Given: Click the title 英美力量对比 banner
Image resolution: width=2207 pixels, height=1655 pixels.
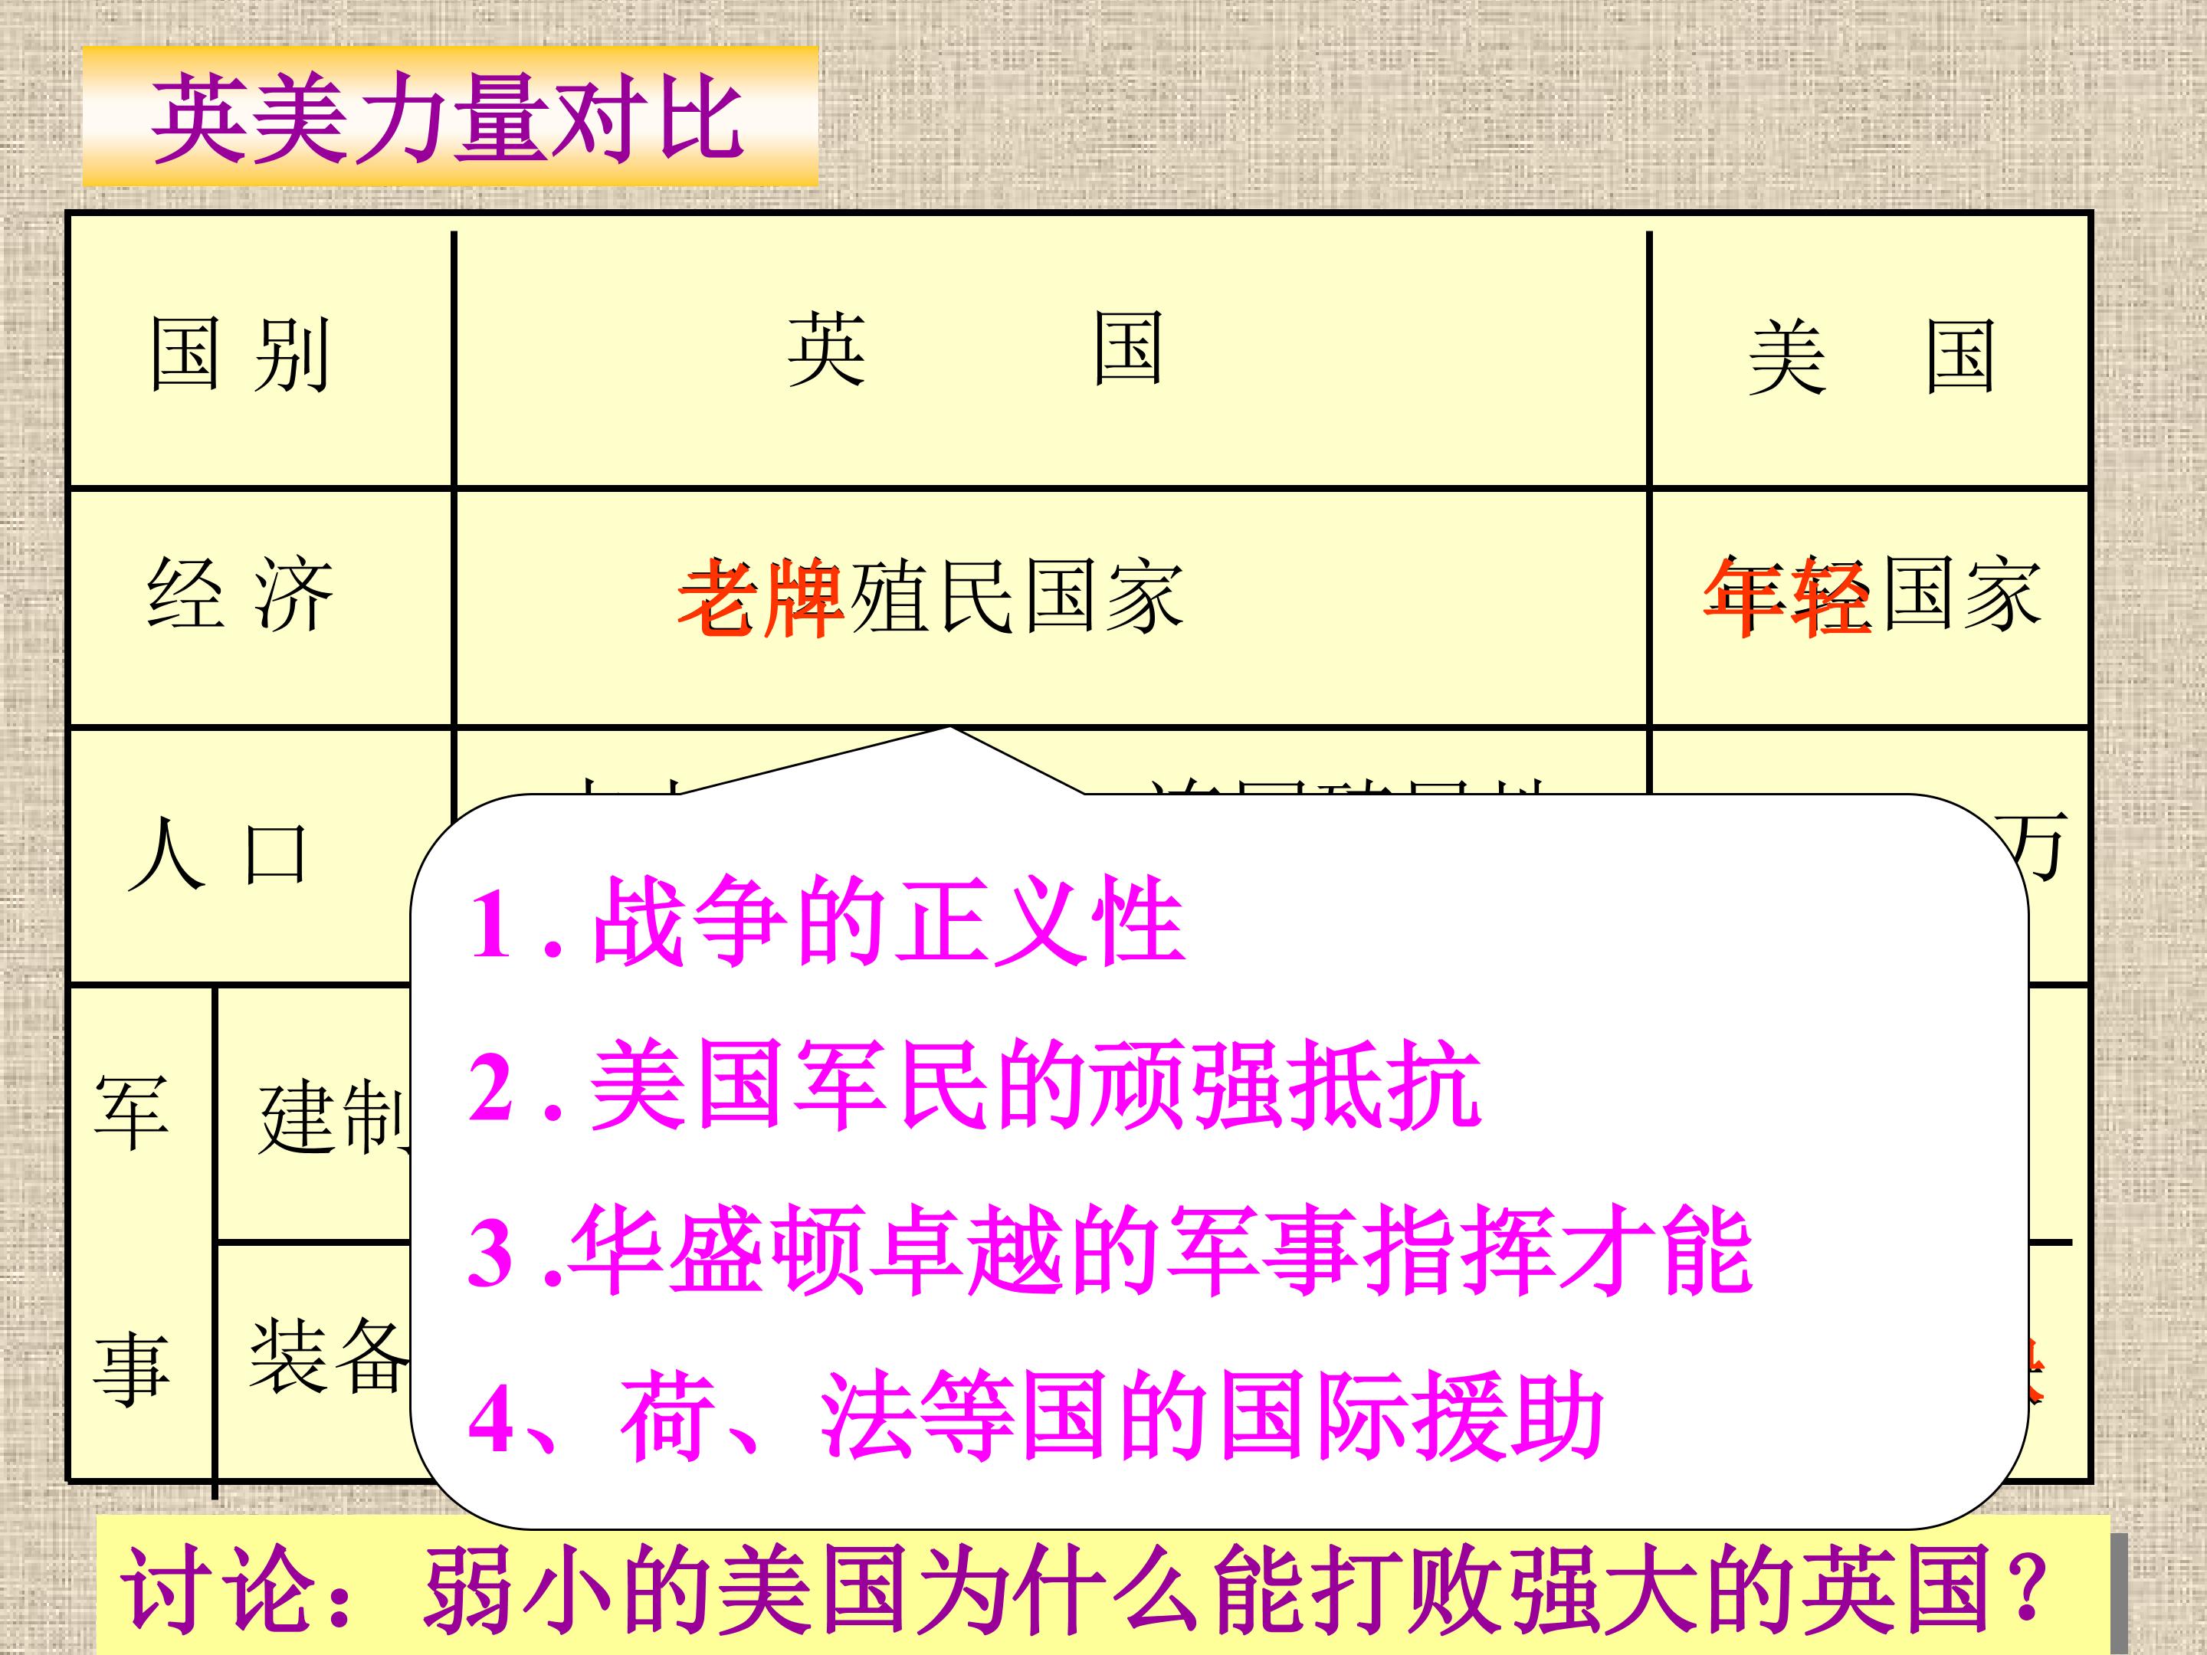Looking at the screenshot, I should click(x=450, y=116).
